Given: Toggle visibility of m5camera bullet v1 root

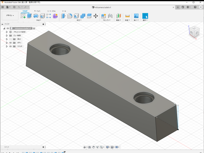Looking at the screenshot, I should pos(8,28).
